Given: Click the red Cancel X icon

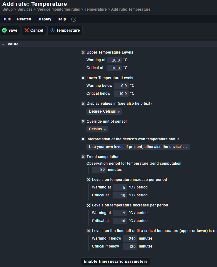Looking at the screenshot, I should 27,30.
